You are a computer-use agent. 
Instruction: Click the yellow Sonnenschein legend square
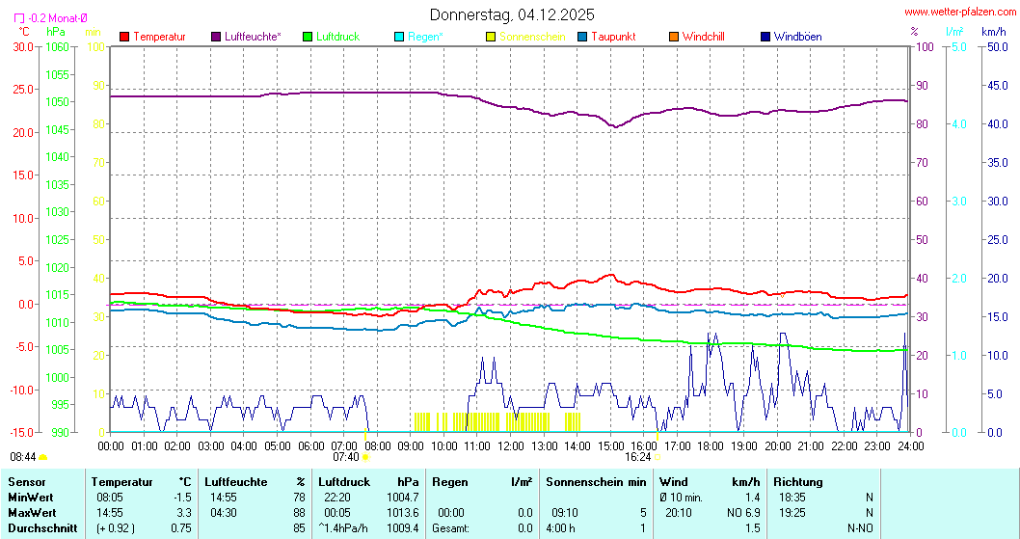(491, 37)
